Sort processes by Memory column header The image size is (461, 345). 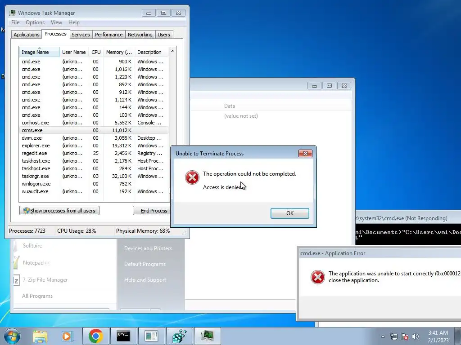click(x=119, y=52)
